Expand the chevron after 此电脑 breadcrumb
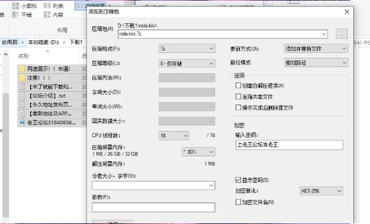 (x=23, y=42)
